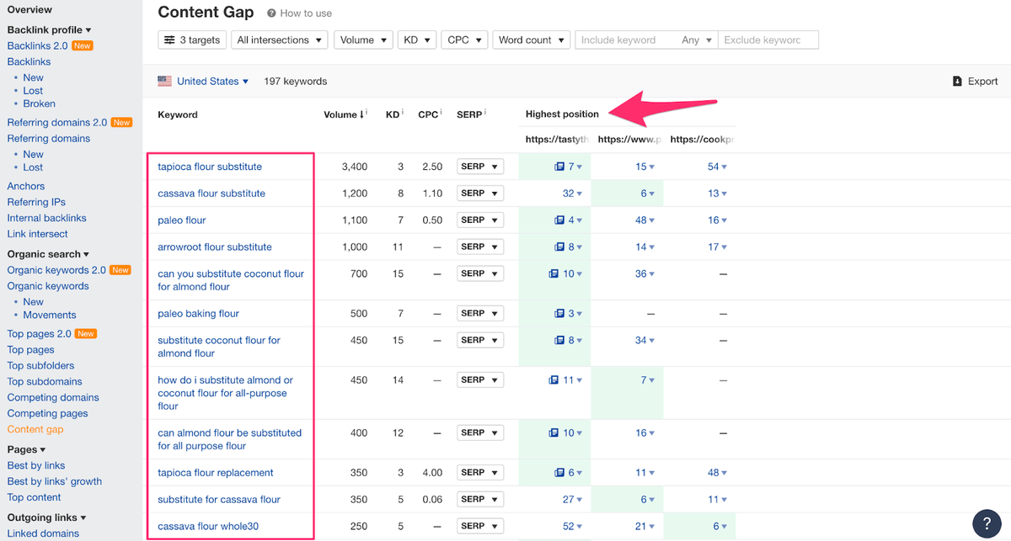Click the help question mark bubble
Image resolution: width=1011 pixels, height=541 pixels.
pyautogui.click(x=987, y=522)
